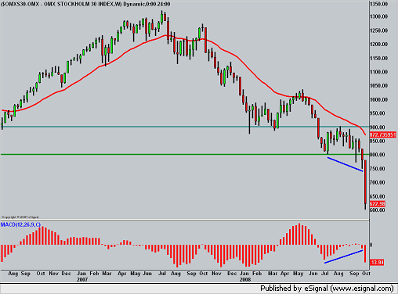This screenshot has height=294, width=398.
Task: Click the eSignal copyright notice in chart
Action: pyautogui.click(x=20, y=217)
